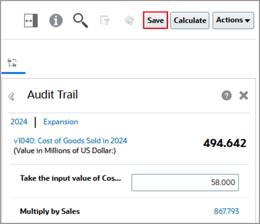Select the audit trail hierarchy tab
Viewport: 260px width, 224px height.
(12, 63)
